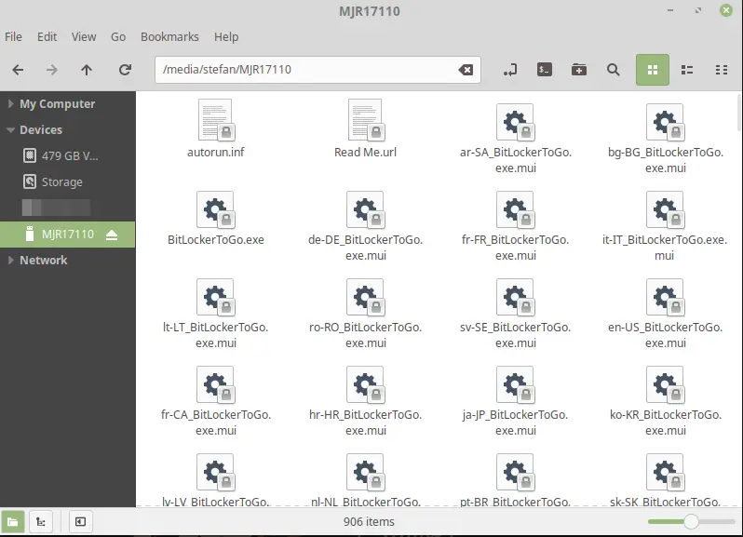Click the '906 items' status text

pos(369,521)
